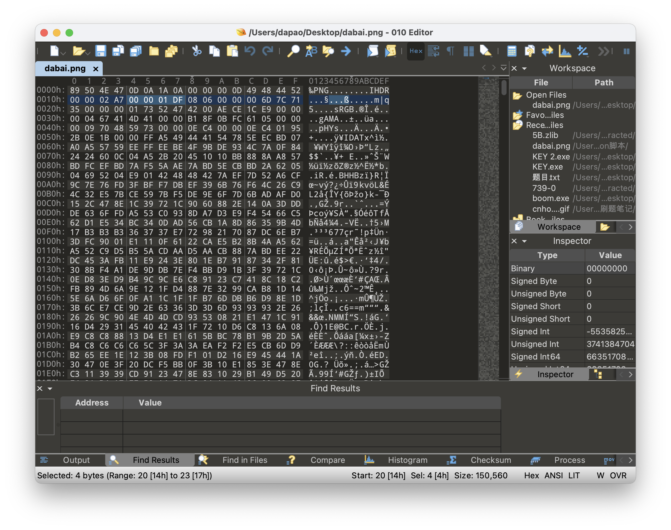671x530 pixels.
Task: Expand more toolbar items with double chevron
Action: tap(603, 51)
